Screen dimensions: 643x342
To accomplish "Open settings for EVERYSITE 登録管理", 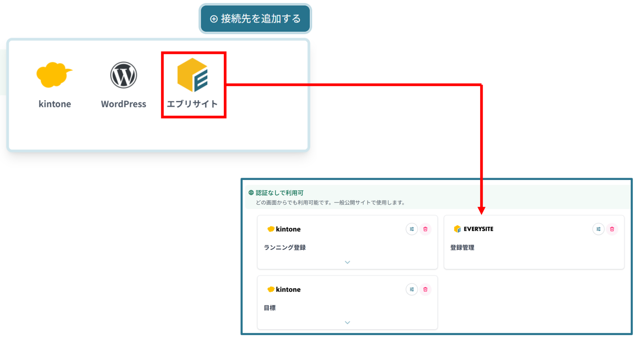I will tap(598, 229).
